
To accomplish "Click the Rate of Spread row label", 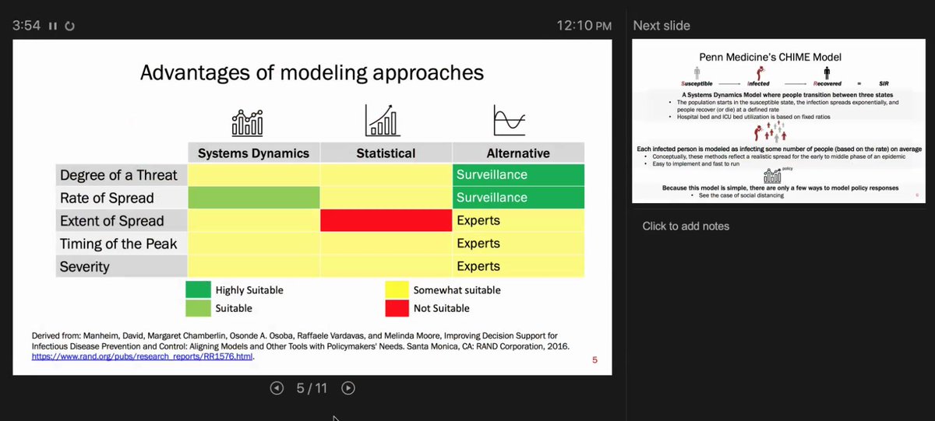I will (x=122, y=198).
